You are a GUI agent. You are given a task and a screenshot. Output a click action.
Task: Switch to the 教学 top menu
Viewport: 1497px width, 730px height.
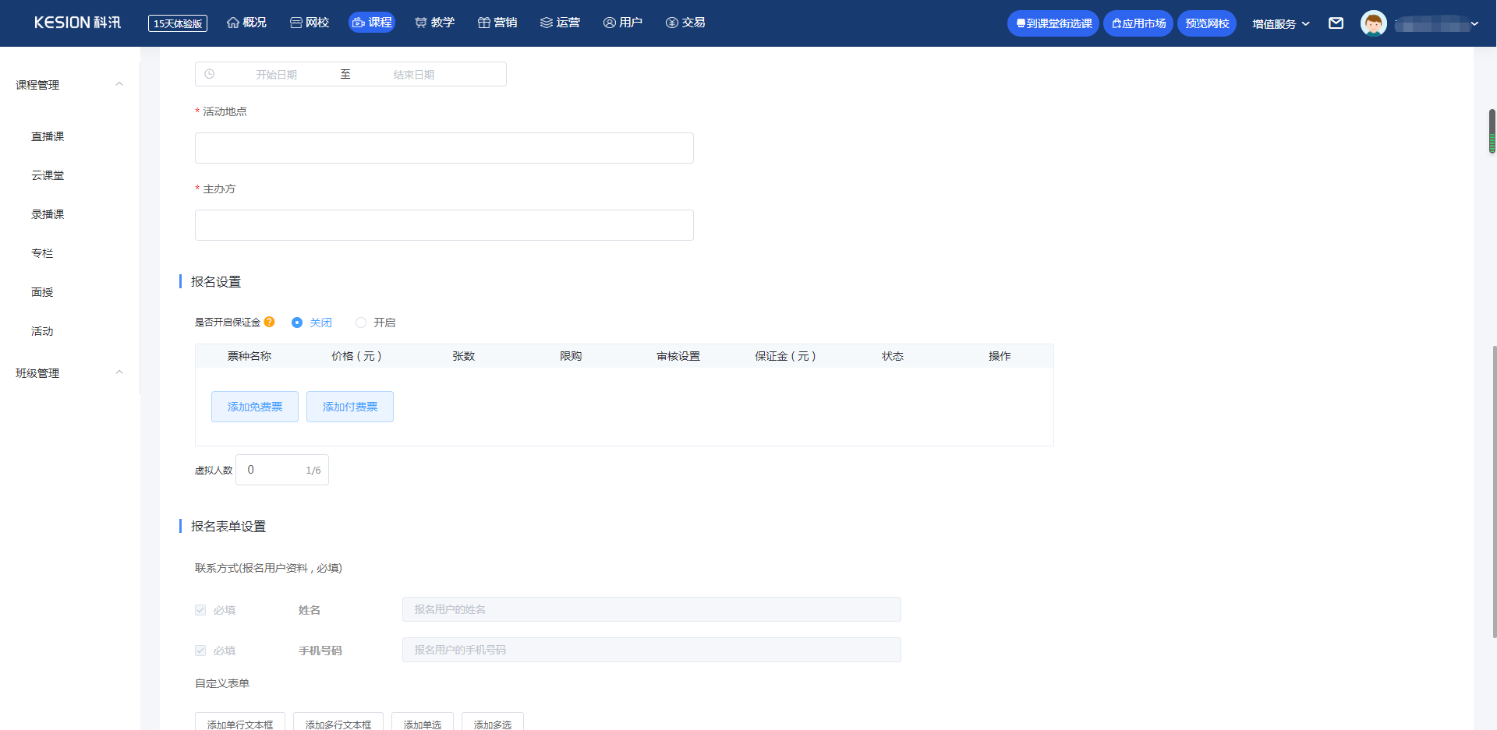434,23
